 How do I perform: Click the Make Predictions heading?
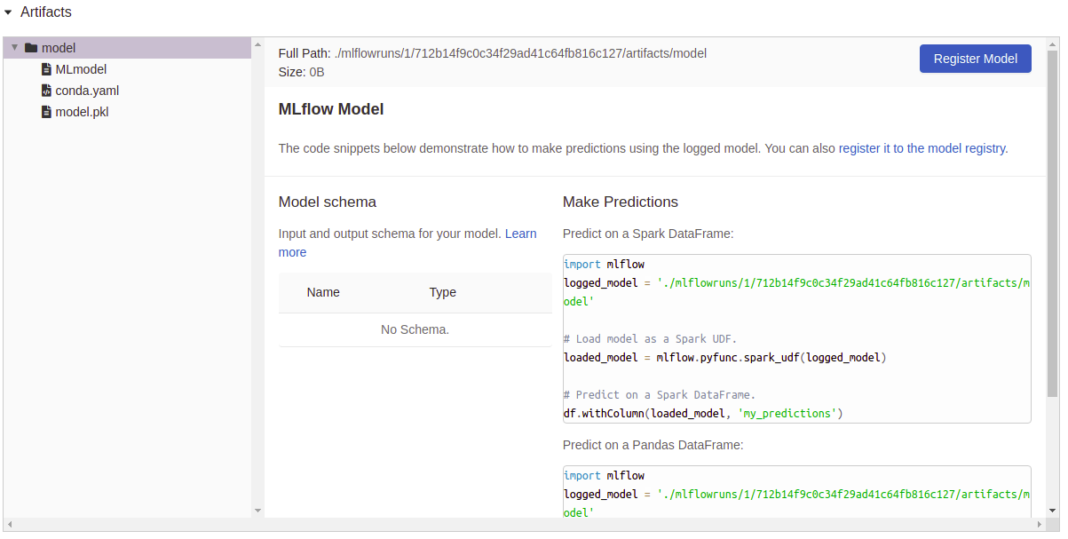click(620, 202)
